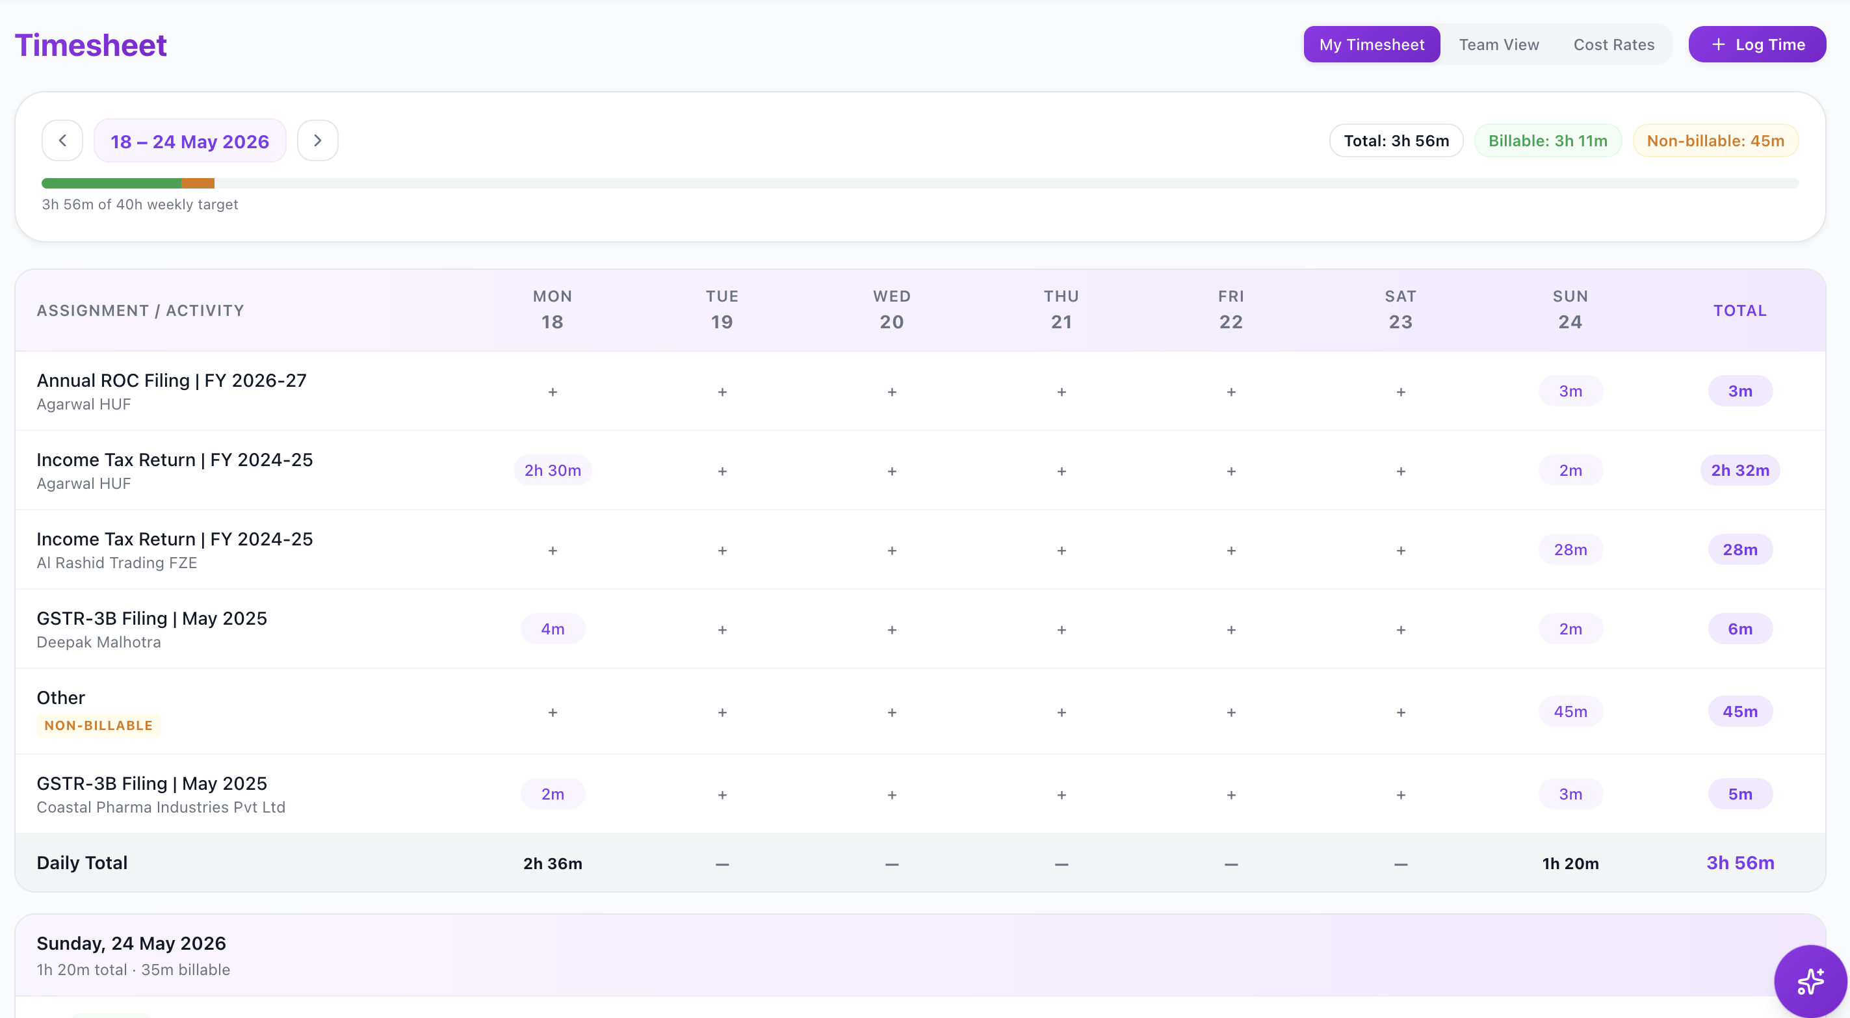This screenshot has height=1018, width=1850.
Task: Click the weekly target progress bar
Action: click(919, 183)
